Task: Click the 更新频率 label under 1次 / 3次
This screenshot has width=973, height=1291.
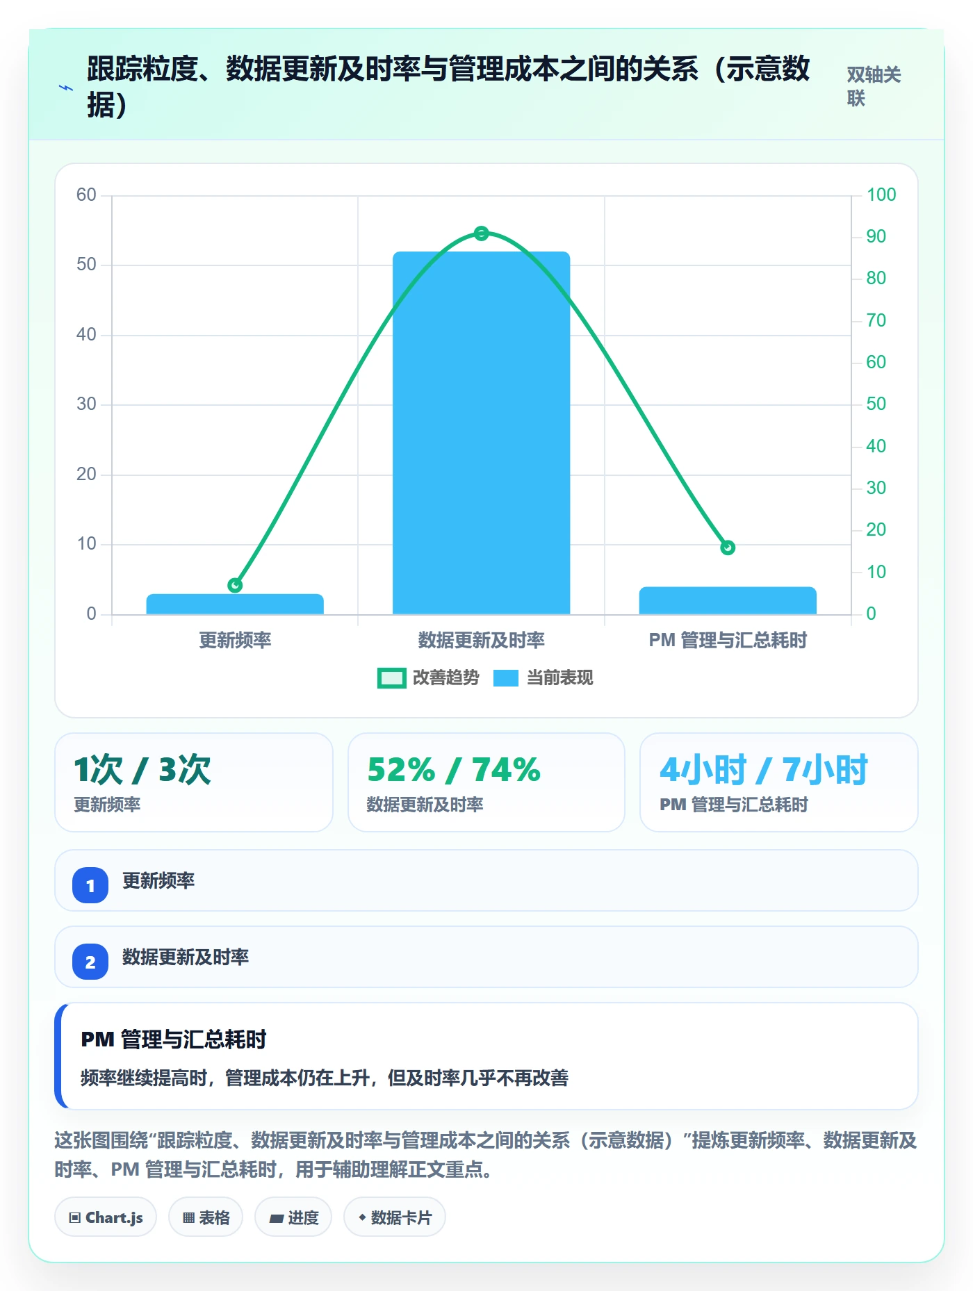Action: click(107, 805)
